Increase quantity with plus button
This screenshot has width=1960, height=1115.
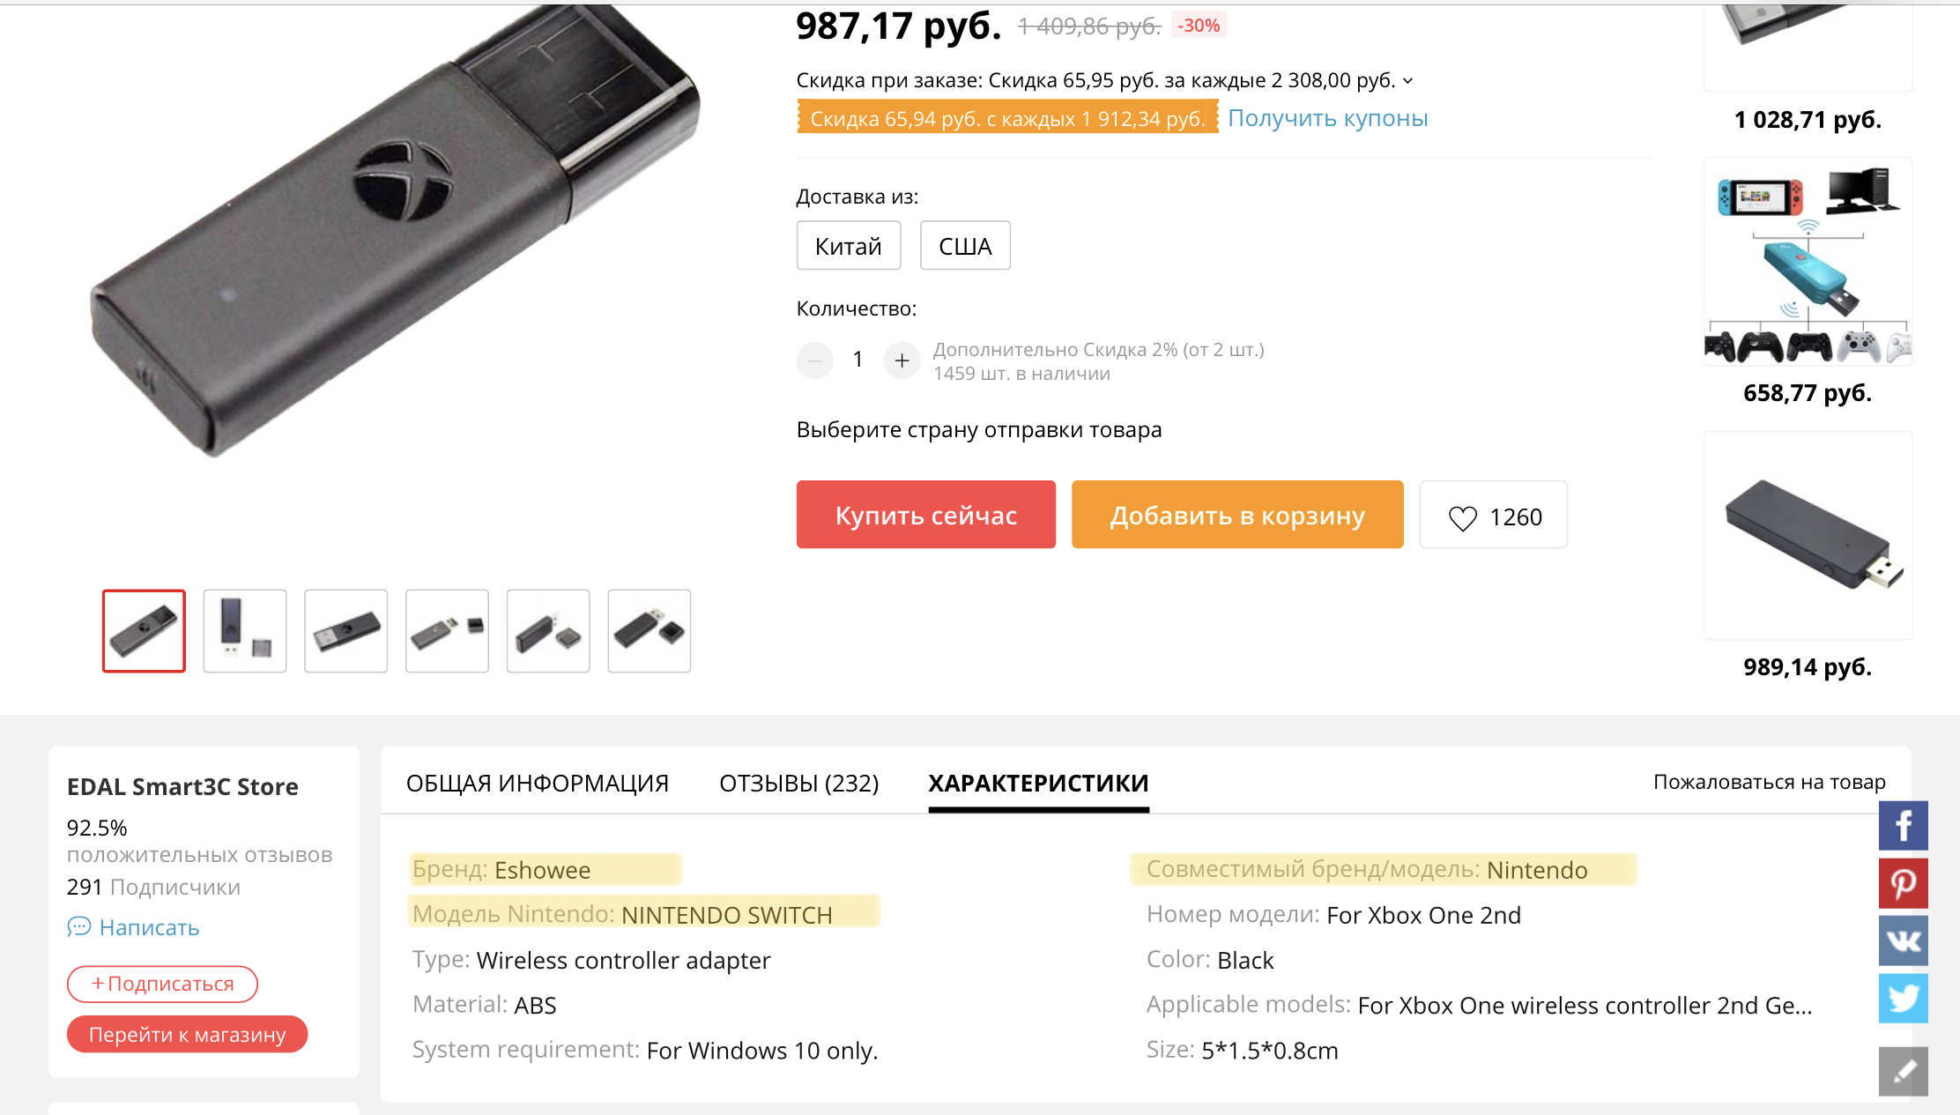coord(902,360)
